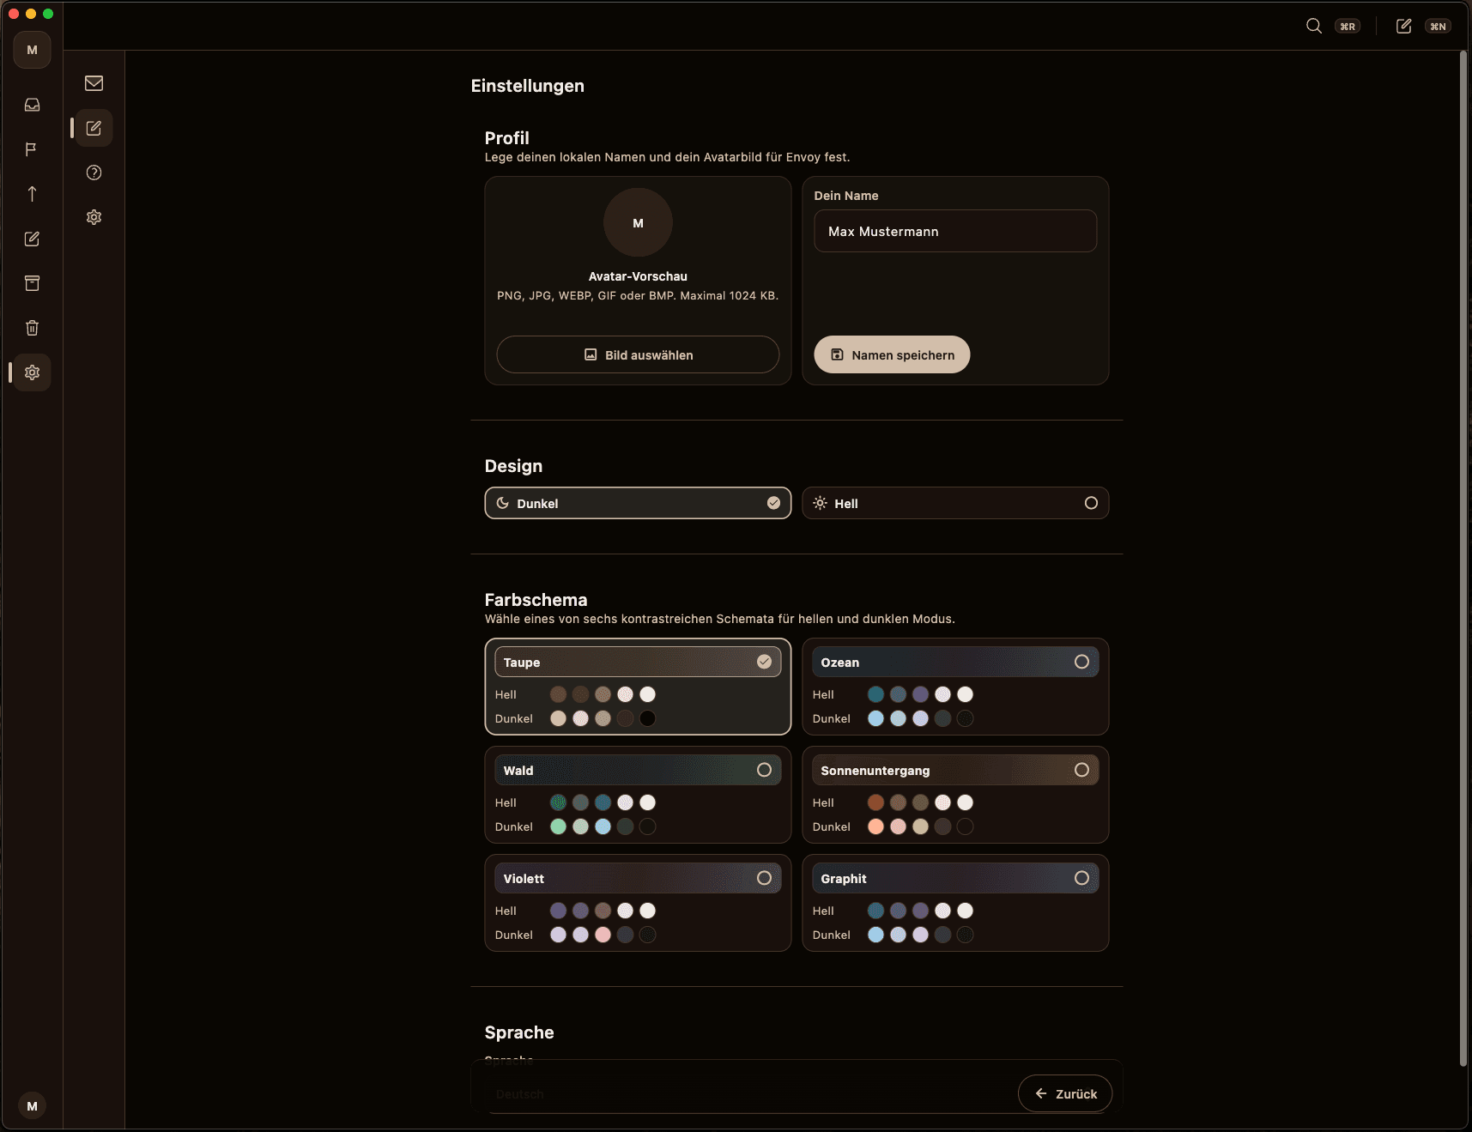Start a new message via the compose icon
The width and height of the screenshot is (1472, 1132).
(x=1403, y=27)
